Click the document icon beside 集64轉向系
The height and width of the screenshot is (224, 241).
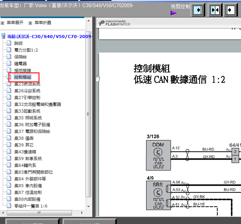click(9, 165)
